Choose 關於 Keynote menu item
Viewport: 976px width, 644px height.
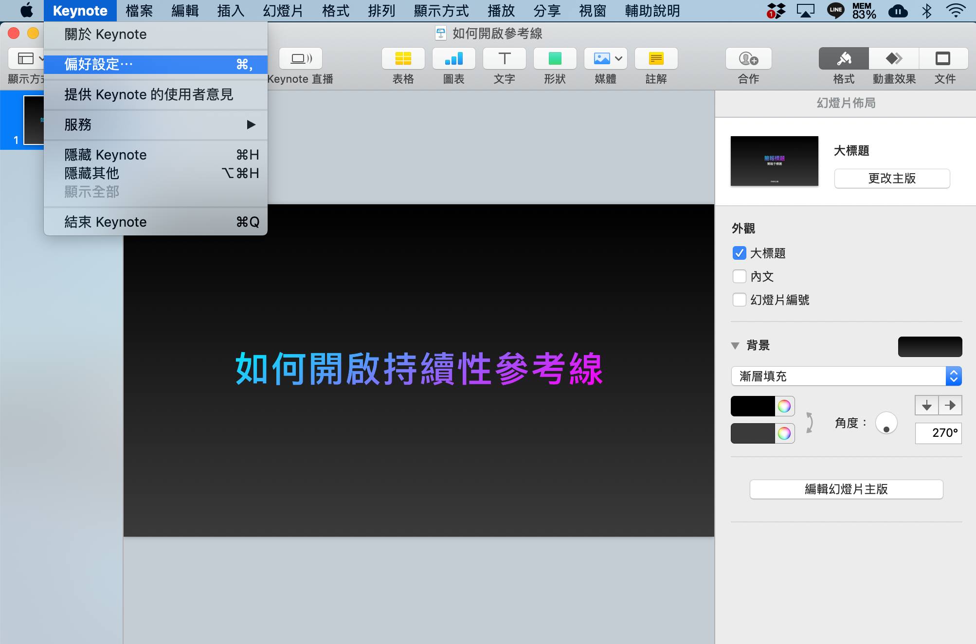coord(156,34)
